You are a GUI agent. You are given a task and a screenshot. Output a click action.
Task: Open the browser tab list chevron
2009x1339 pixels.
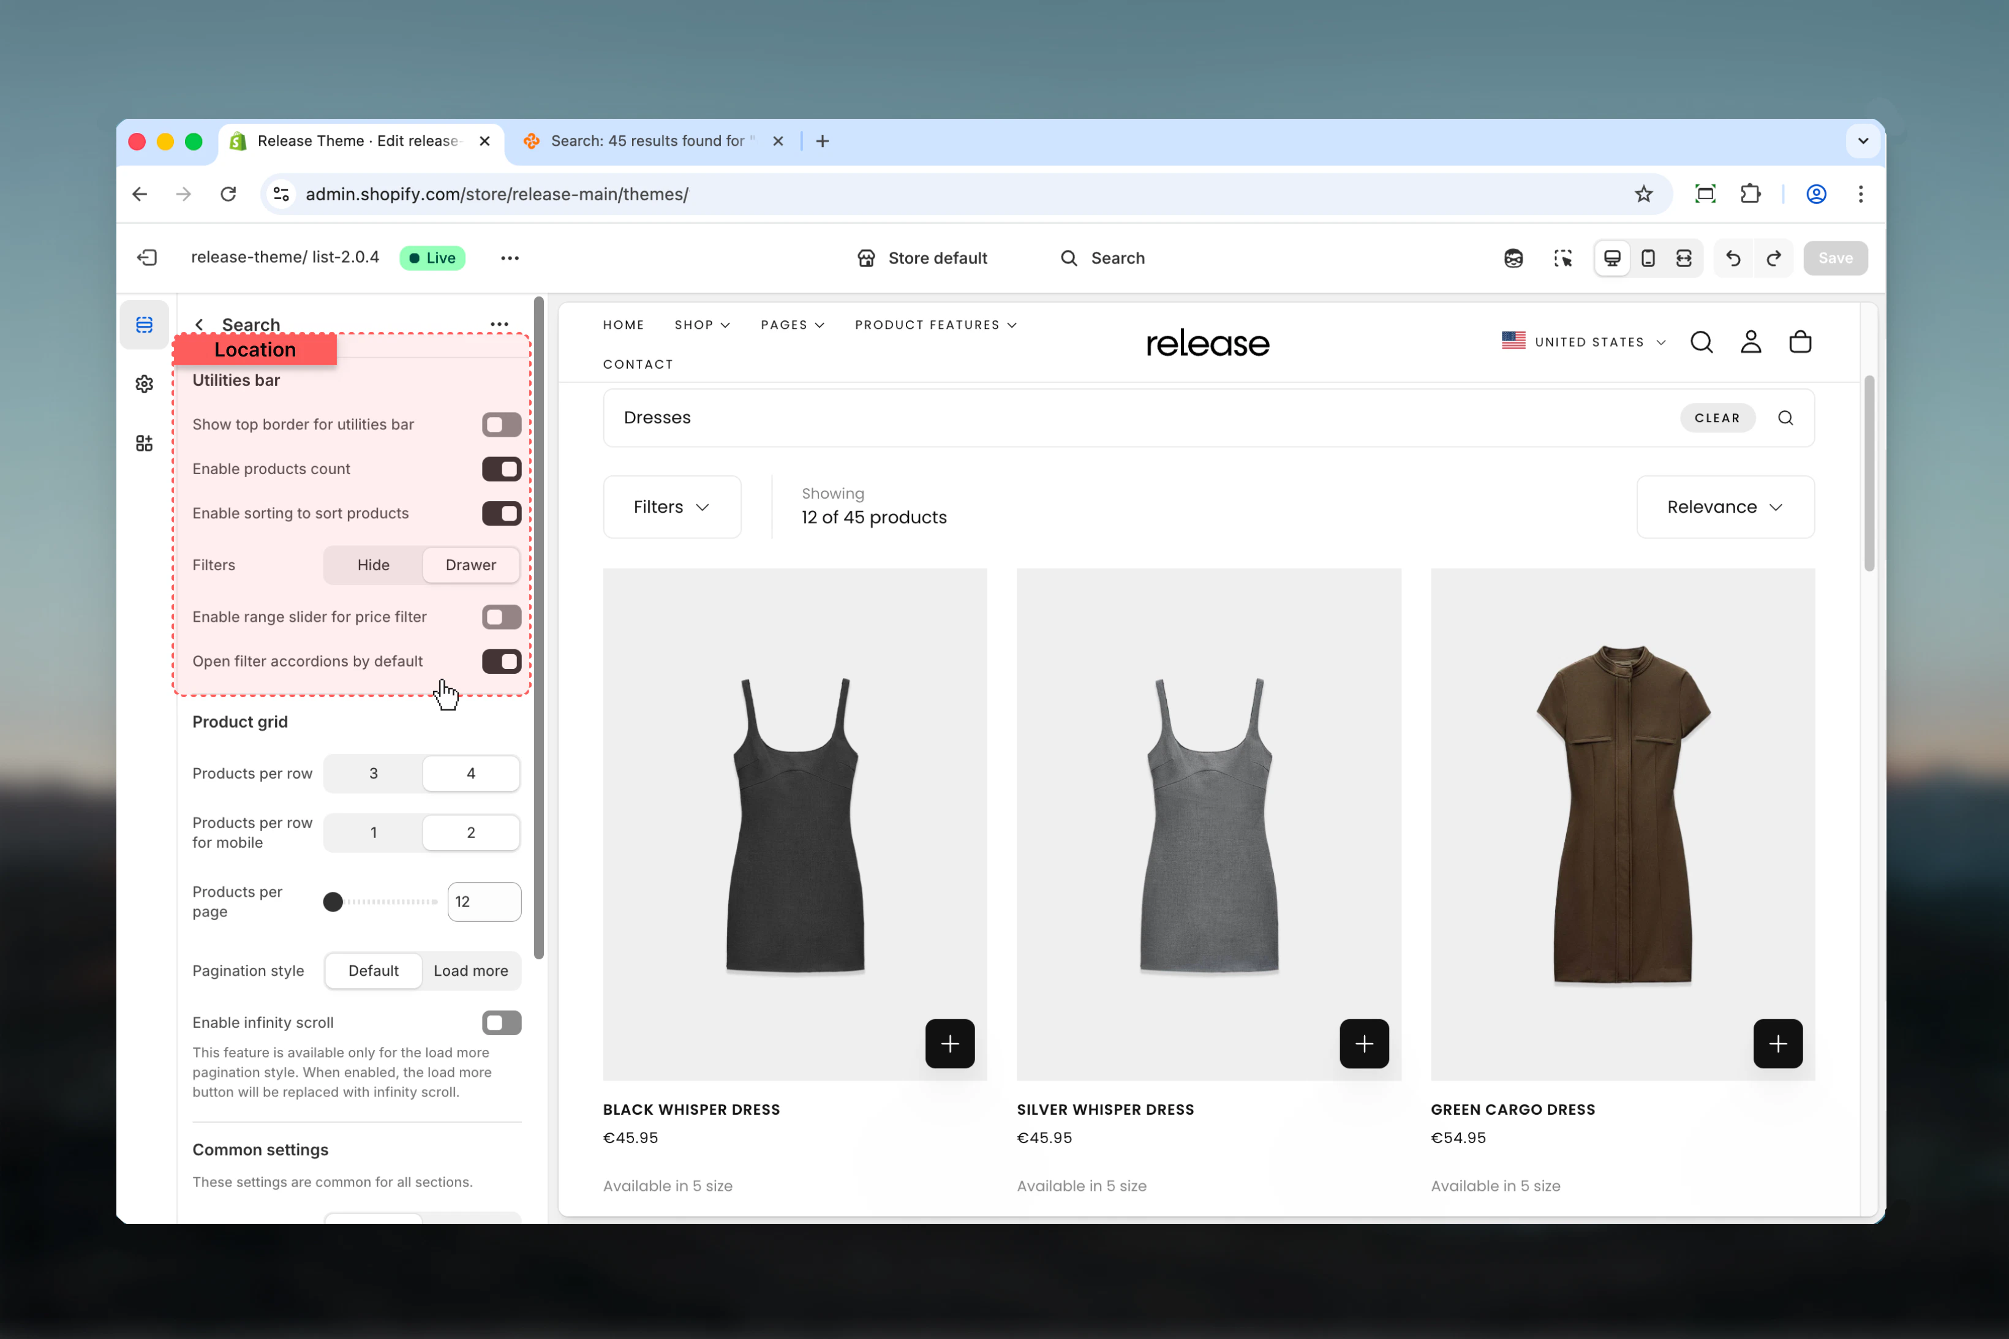pos(1863,141)
